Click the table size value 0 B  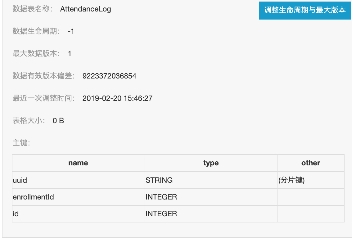coord(58,121)
